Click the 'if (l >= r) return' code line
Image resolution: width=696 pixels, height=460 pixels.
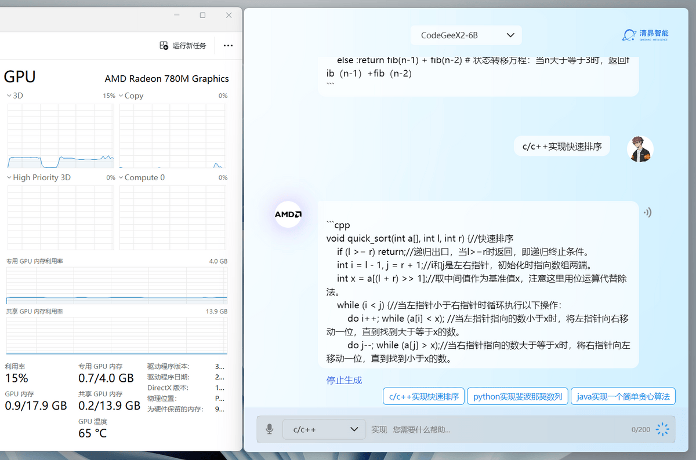[463, 252]
